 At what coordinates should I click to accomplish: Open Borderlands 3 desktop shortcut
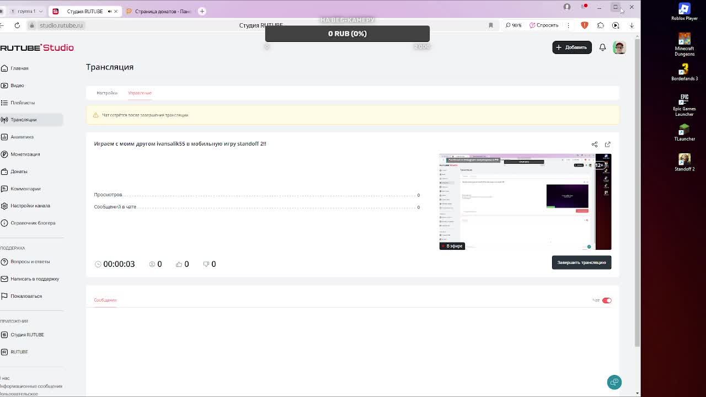(684, 72)
